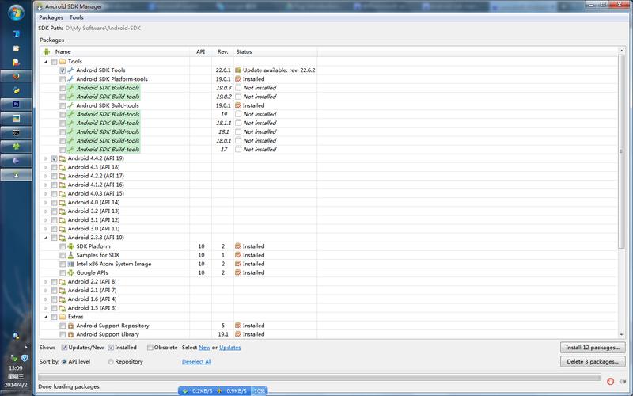Open the Packages menu
Viewport: 633px width, 396px height.
click(x=51, y=17)
